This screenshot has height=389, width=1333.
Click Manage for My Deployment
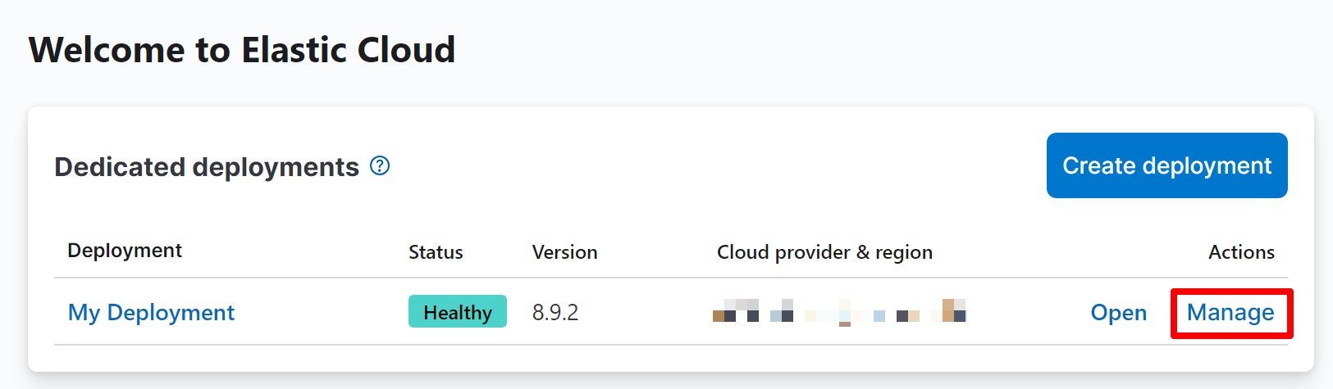(1230, 312)
